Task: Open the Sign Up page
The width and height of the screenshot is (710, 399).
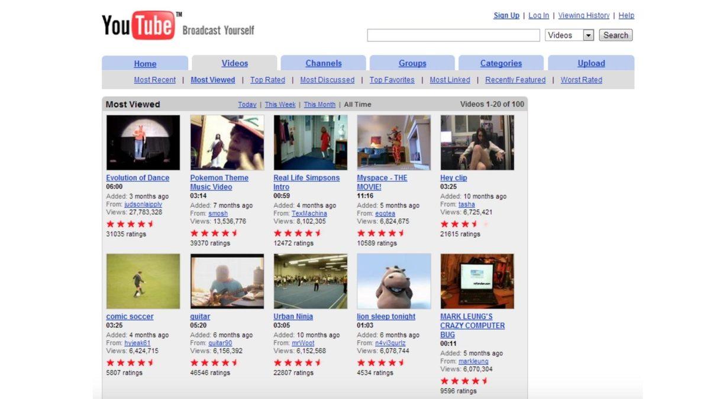Action: [x=506, y=15]
